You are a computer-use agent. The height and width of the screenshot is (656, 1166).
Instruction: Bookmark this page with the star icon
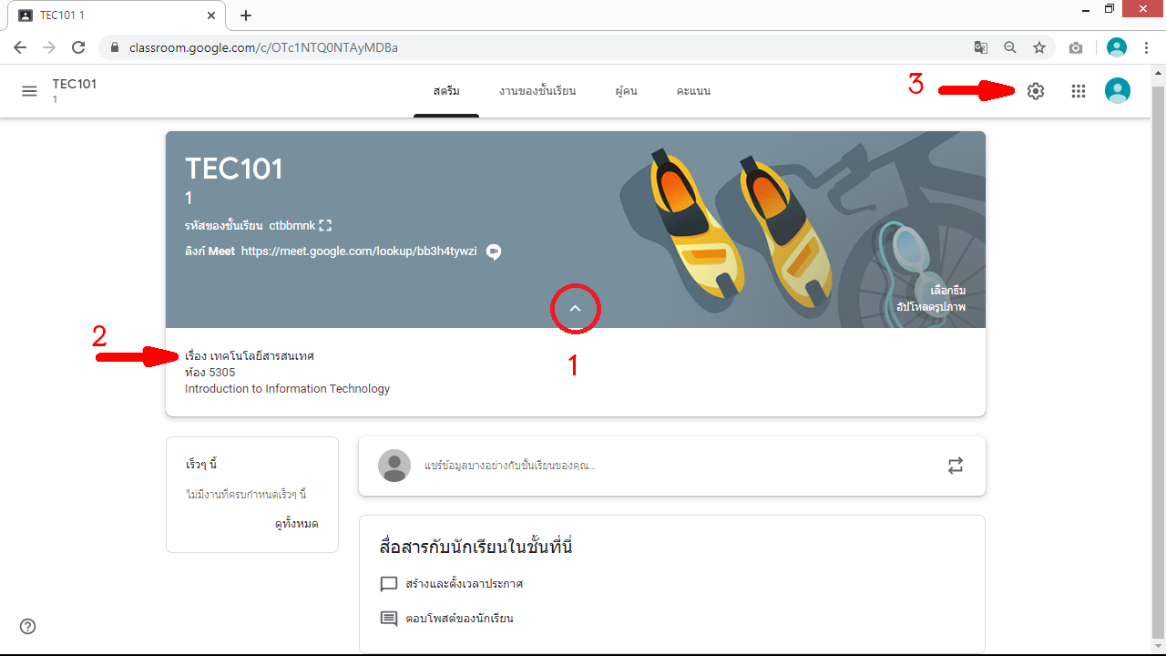click(1038, 47)
